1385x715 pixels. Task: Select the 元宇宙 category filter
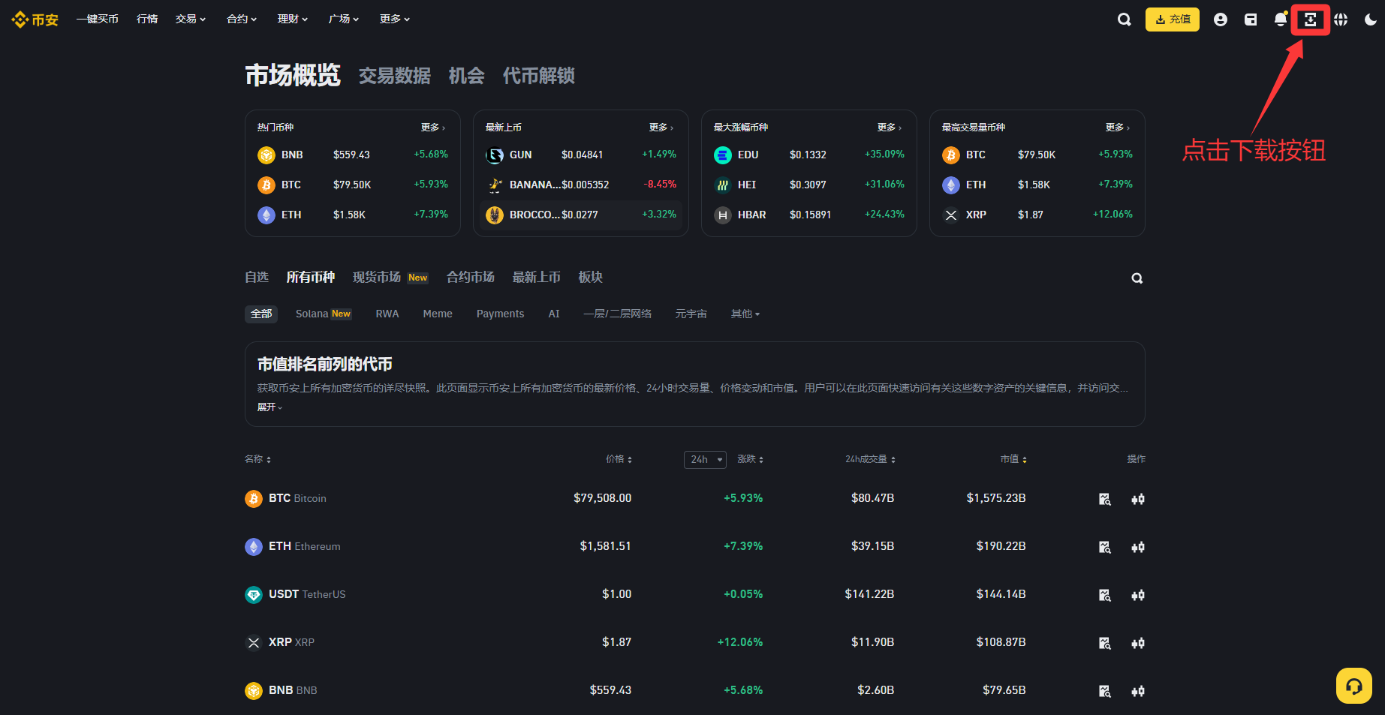691,314
